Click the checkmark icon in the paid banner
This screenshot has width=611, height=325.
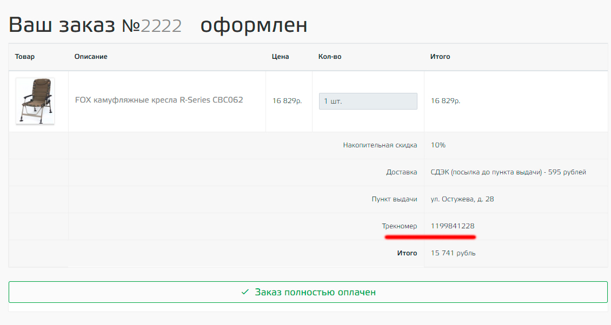[245, 292]
